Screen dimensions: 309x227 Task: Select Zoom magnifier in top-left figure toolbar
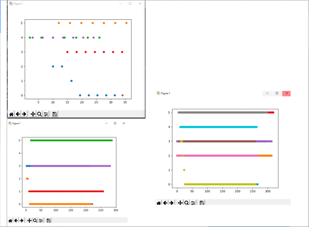click(39, 114)
